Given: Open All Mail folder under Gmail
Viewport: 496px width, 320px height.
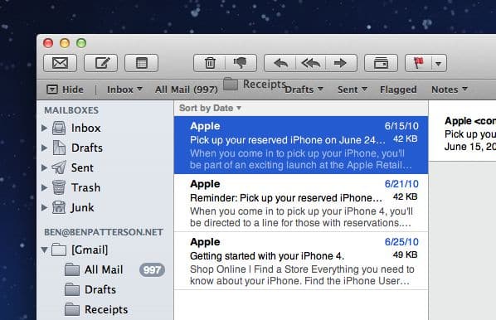Looking at the screenshot, I should tap(105, 269).
